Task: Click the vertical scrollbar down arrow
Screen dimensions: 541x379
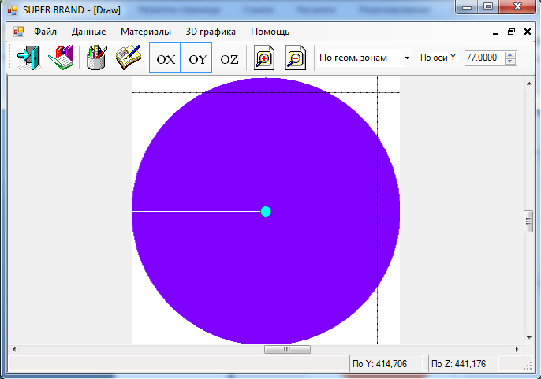Action: point(529,338)
